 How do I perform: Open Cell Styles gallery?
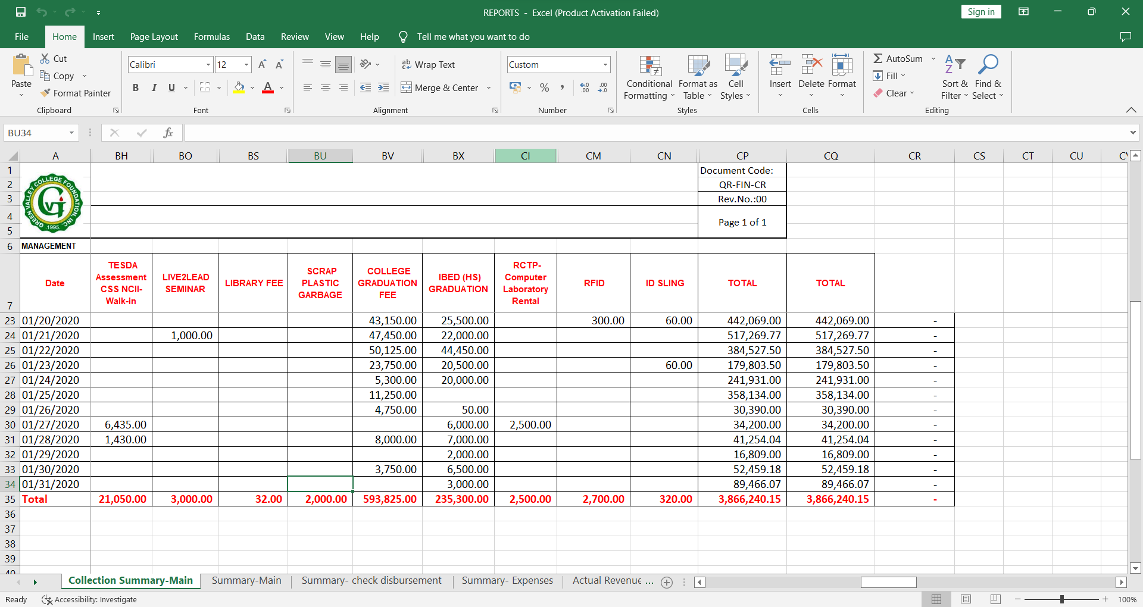[736, 78]
